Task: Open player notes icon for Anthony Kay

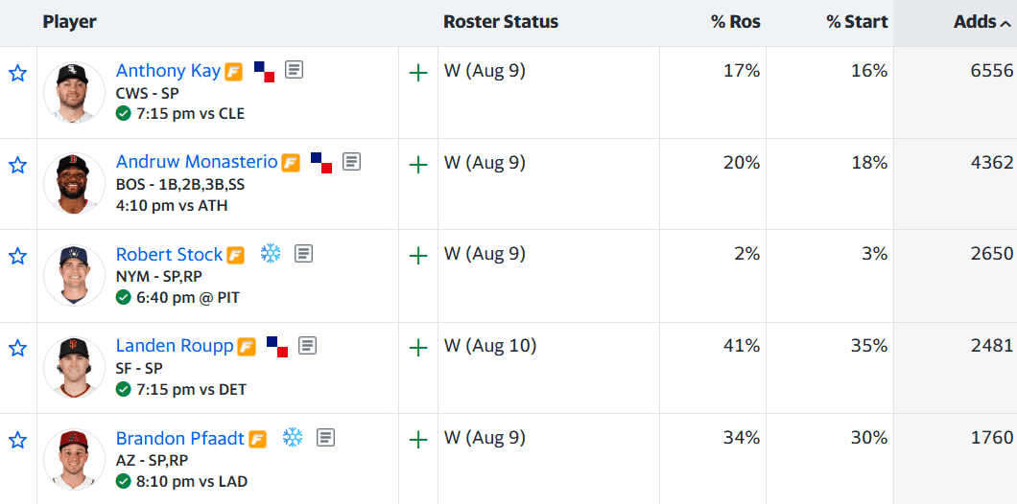Action: click(295, 69)
